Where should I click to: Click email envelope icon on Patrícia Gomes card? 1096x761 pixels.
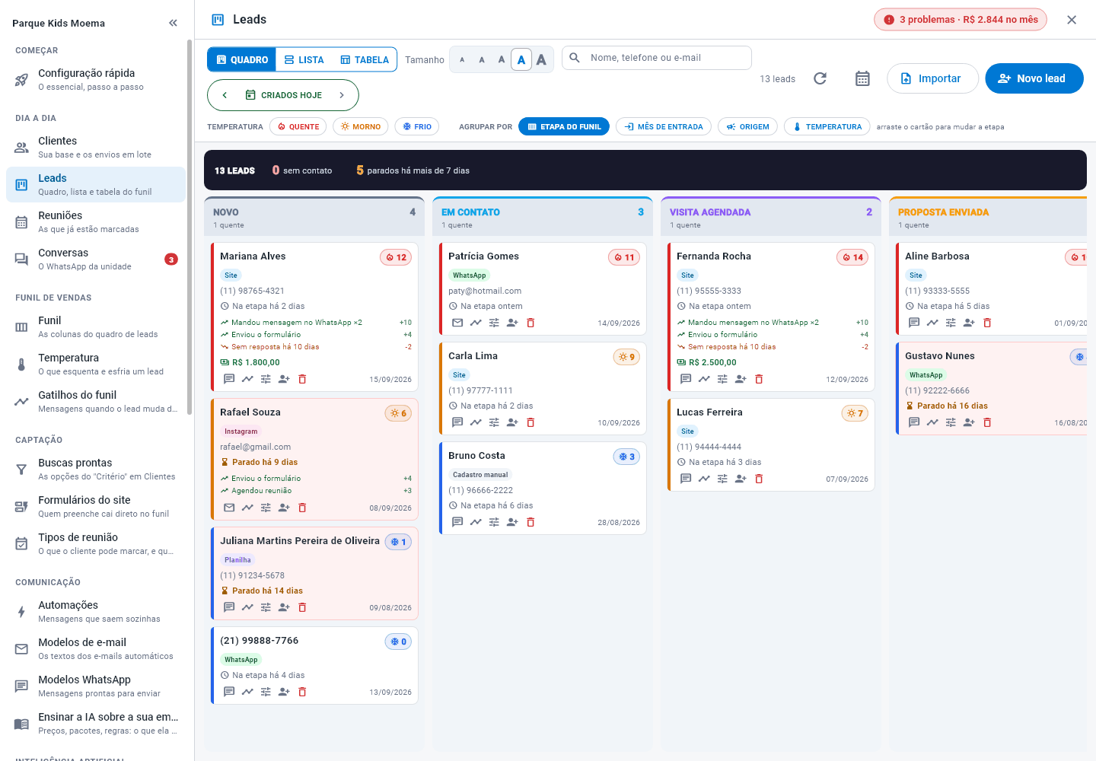(457, 323)
